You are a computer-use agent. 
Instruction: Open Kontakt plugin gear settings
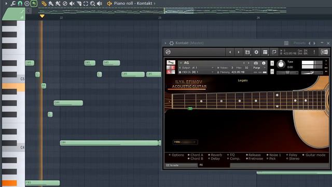pyautogui.click(x=172, y=43)
